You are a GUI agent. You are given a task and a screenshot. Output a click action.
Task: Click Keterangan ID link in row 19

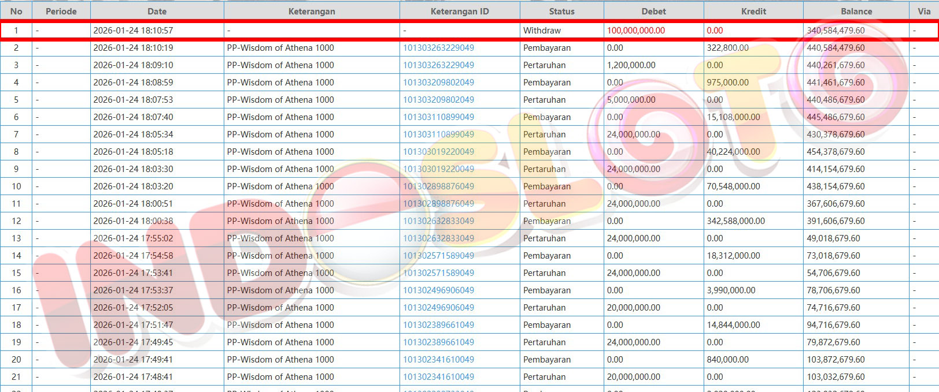click(x=438, y=342)
